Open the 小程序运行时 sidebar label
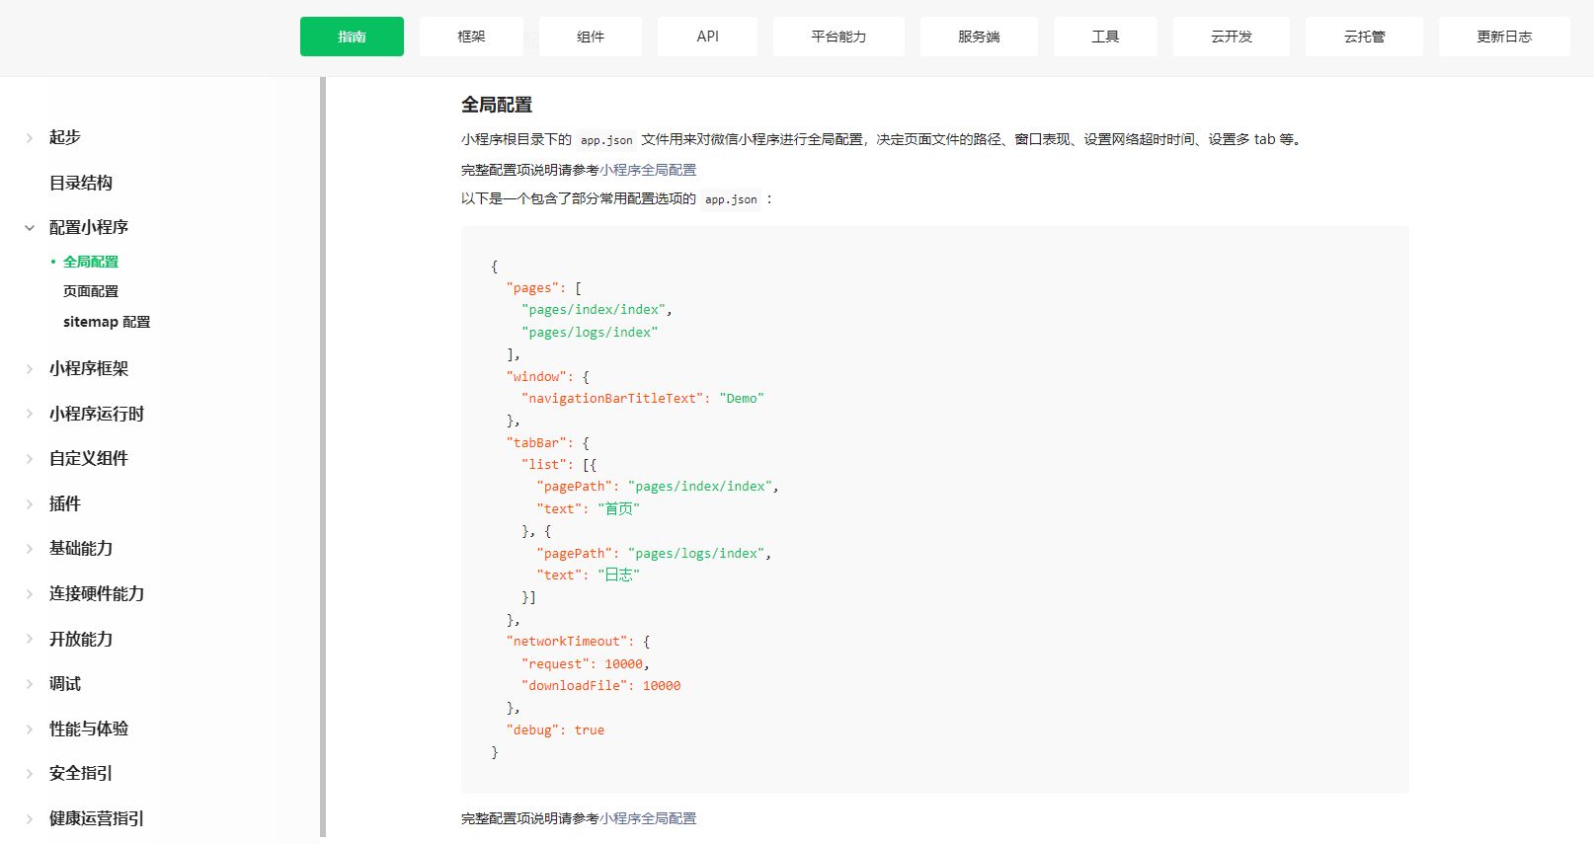This screenshot has height=844, width=1594. [x=97, y=414]
